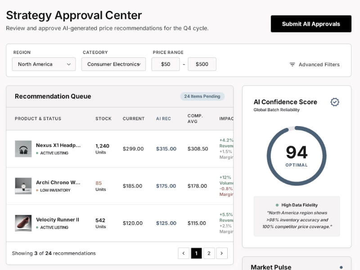Click the competitor average $115.00
This screenshot has width=360, height=270.
point(197,223)
